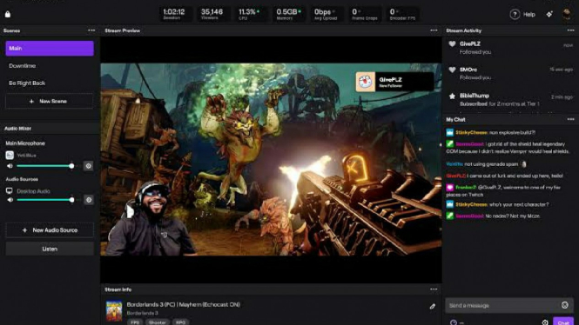Open the My Chat three-dot menu
Image resolution: width=579 pixels, height=325 pixels.
coord(570,119)
